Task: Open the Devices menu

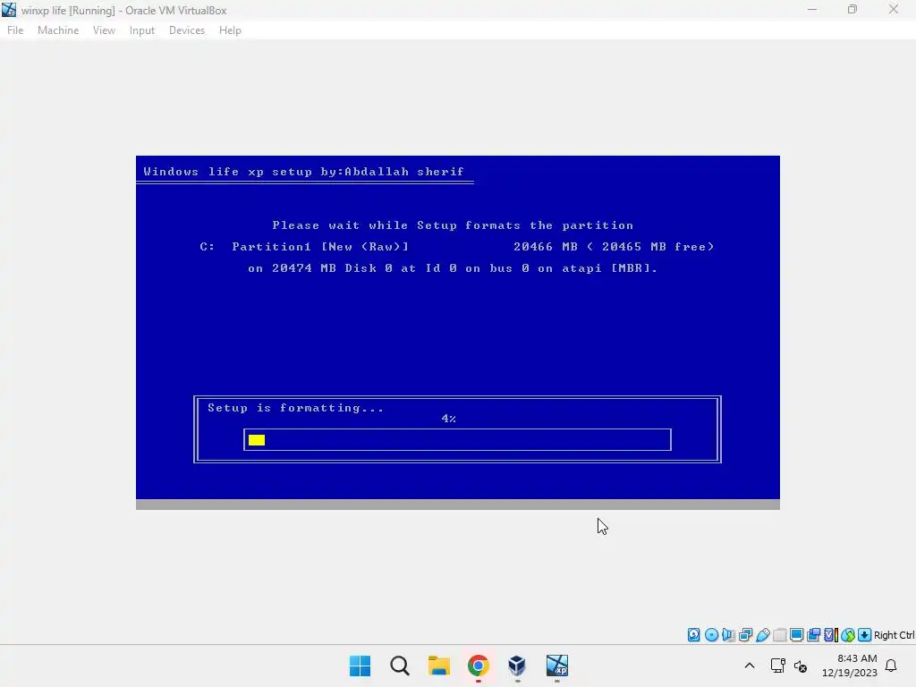Action: click(x=187, y=30)
